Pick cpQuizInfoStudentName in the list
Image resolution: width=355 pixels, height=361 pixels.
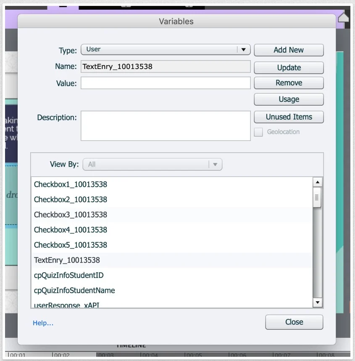tap(74, 290)
